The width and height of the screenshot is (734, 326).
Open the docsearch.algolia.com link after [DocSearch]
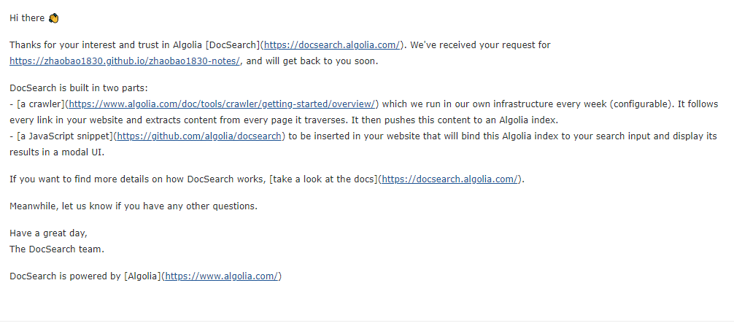pos(332,45)
